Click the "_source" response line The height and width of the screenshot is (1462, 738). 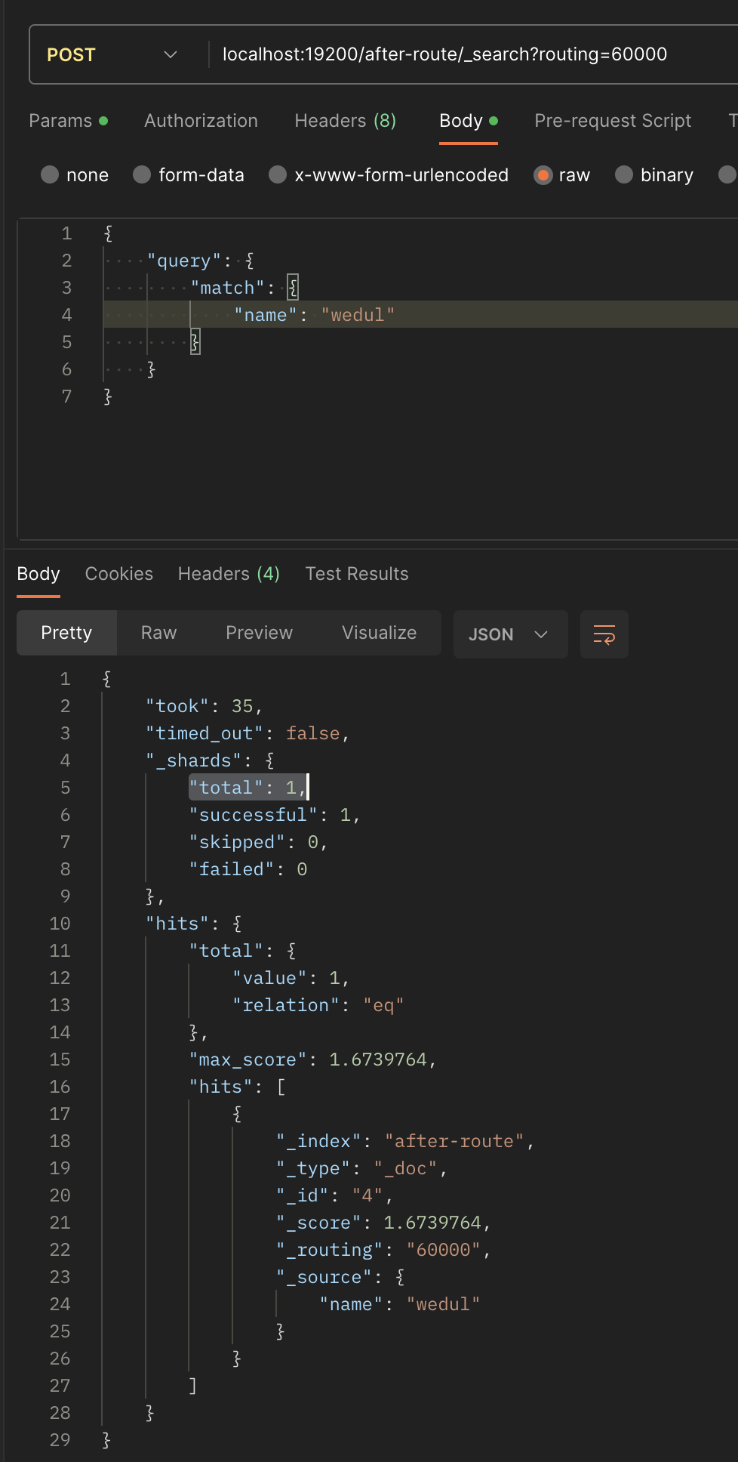pos(340,1277)
